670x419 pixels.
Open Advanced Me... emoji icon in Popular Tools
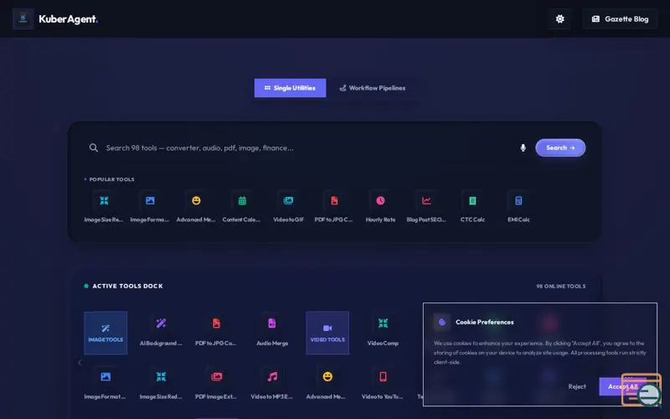pos(196,200)
